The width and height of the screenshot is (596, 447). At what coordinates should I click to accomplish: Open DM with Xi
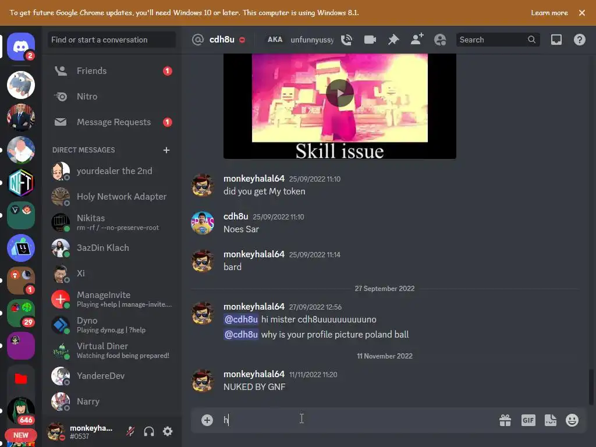[112, 274]
